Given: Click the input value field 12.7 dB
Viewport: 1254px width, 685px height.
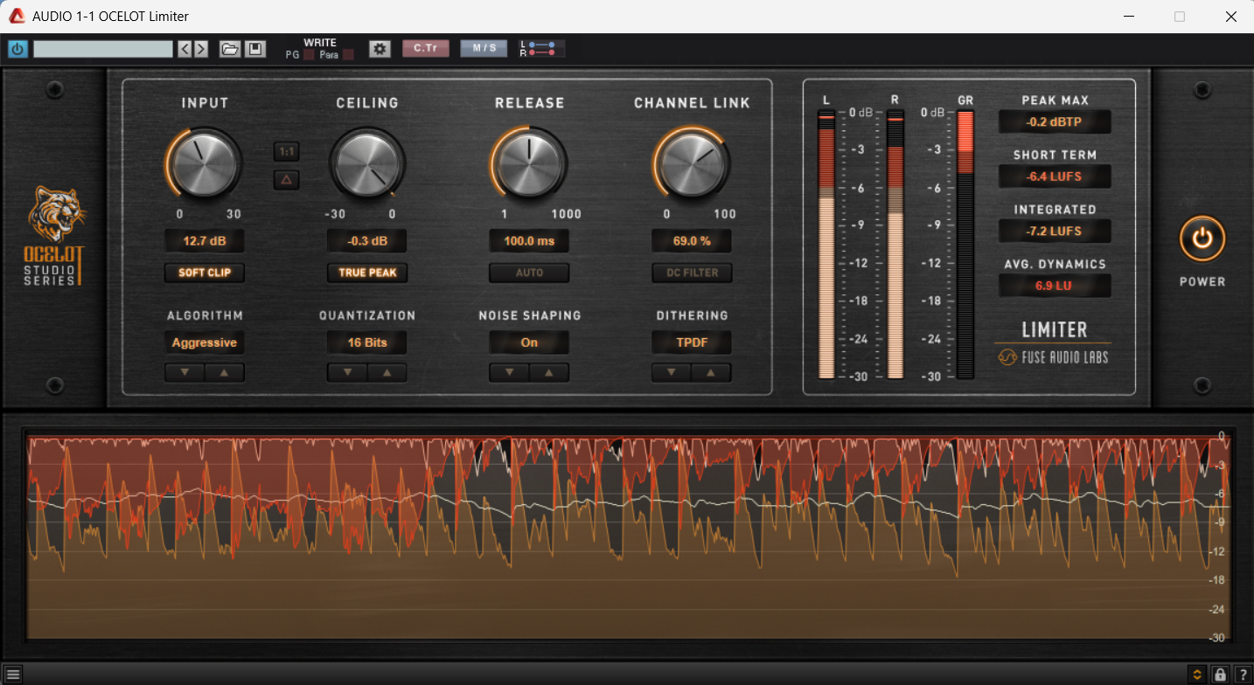Looking at the screenshot, I should (x=205, y=241).
